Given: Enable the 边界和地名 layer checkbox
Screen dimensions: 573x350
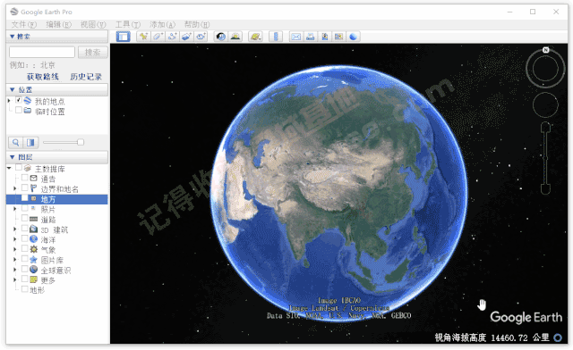Looking at the screenshot, I should 25,187.
